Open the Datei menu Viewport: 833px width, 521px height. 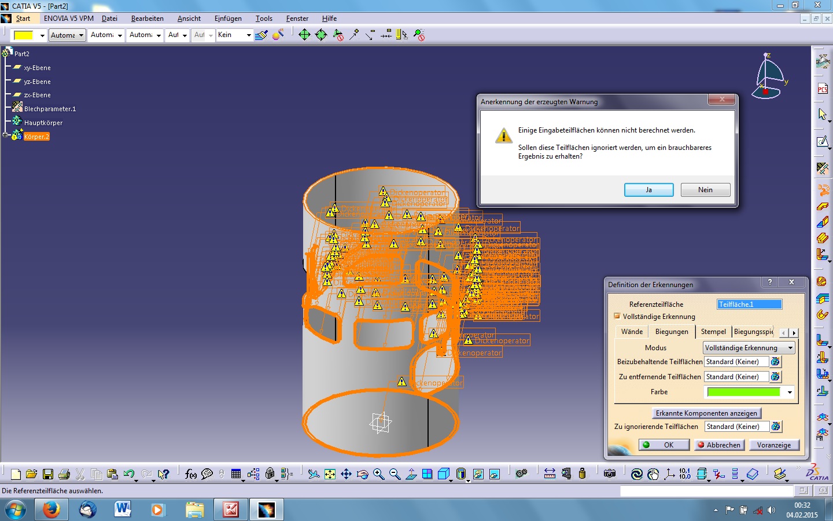coord(109,19)
